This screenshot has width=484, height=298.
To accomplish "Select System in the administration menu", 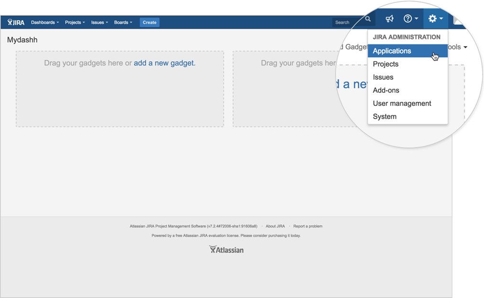I will click(385, 116).
